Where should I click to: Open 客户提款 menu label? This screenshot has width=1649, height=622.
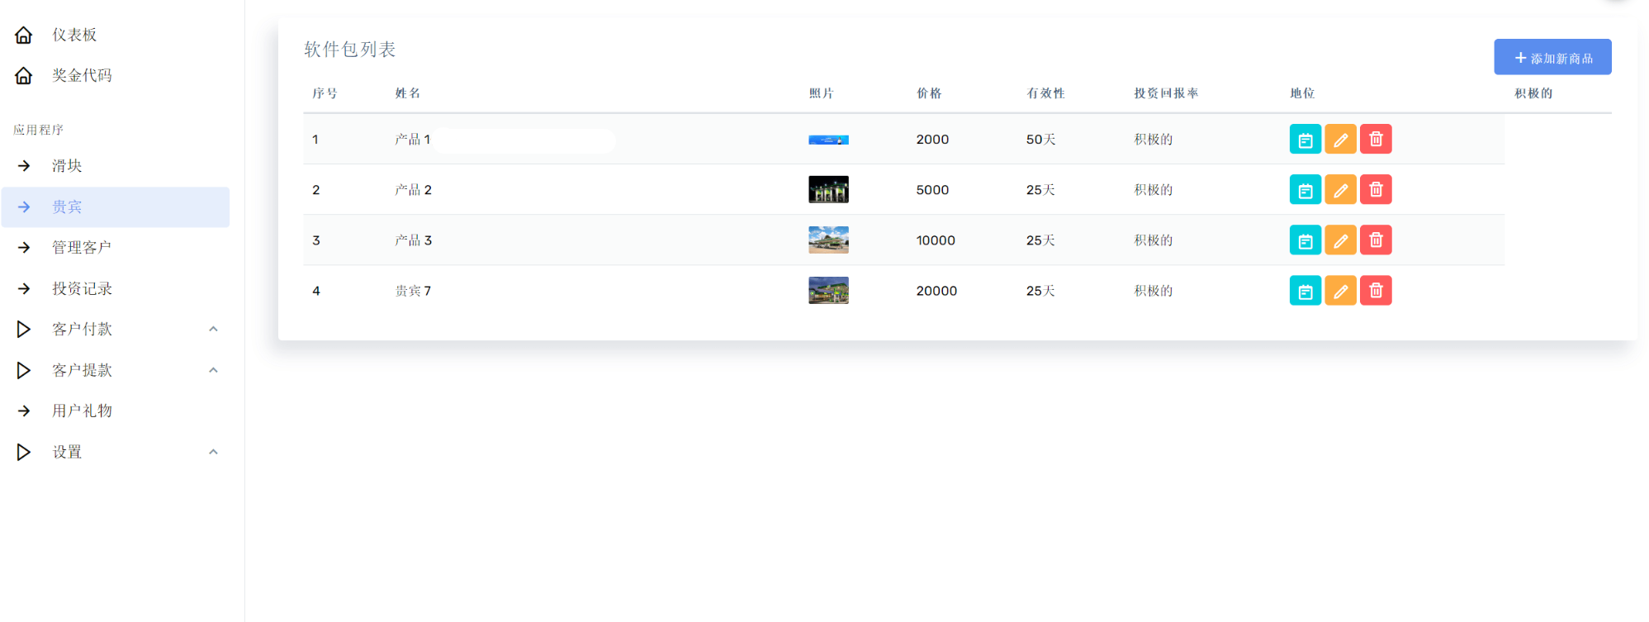[82, 370]
